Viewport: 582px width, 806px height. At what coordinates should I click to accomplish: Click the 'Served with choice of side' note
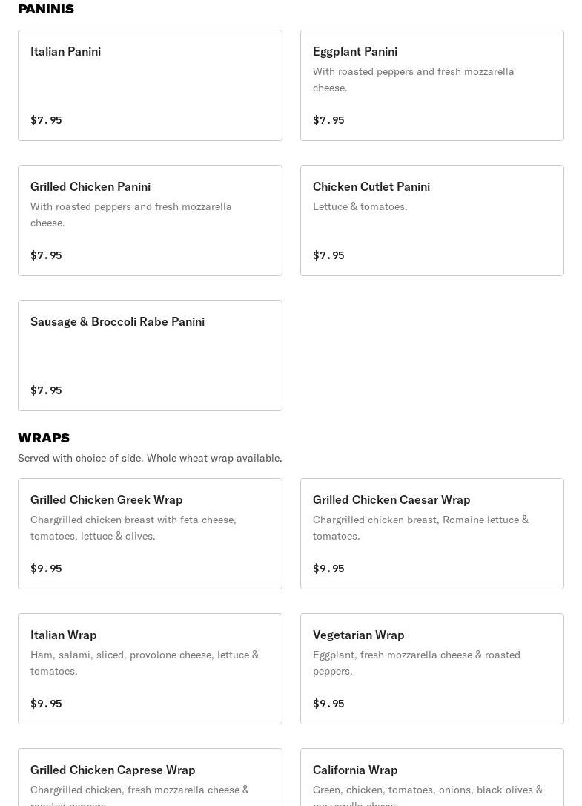pos(150,458)
